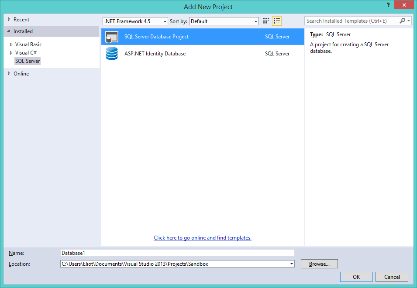The width and height of the screenshot is (417, 288).
Task: Click the OK button
Action: tap(356, 277)
